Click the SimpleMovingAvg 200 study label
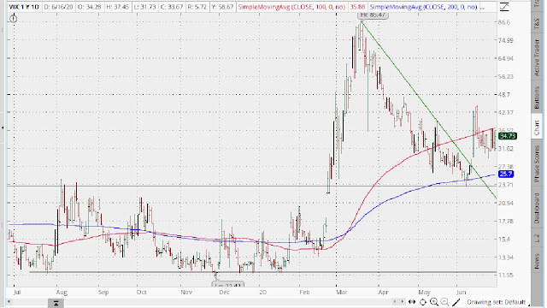 (424, 7)
